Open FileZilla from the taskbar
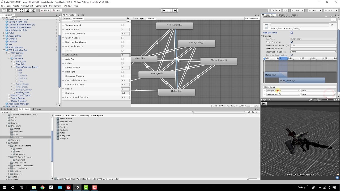Screen dimensions: 340x191 tap(69, 187)
